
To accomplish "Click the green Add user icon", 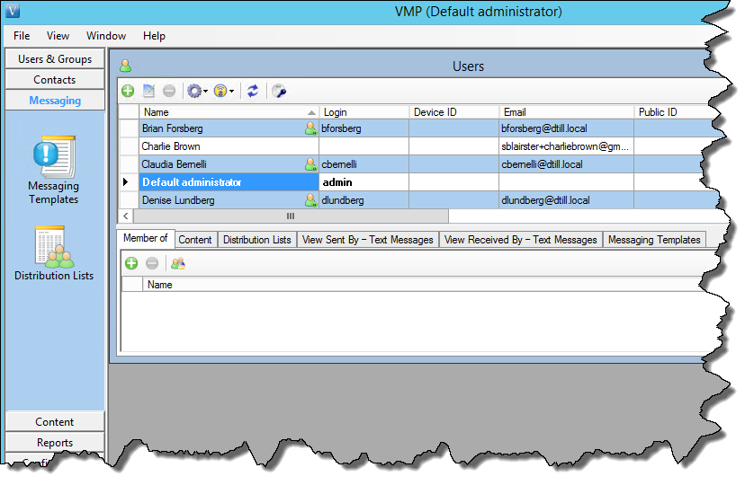I will click(x=128, y=91).
